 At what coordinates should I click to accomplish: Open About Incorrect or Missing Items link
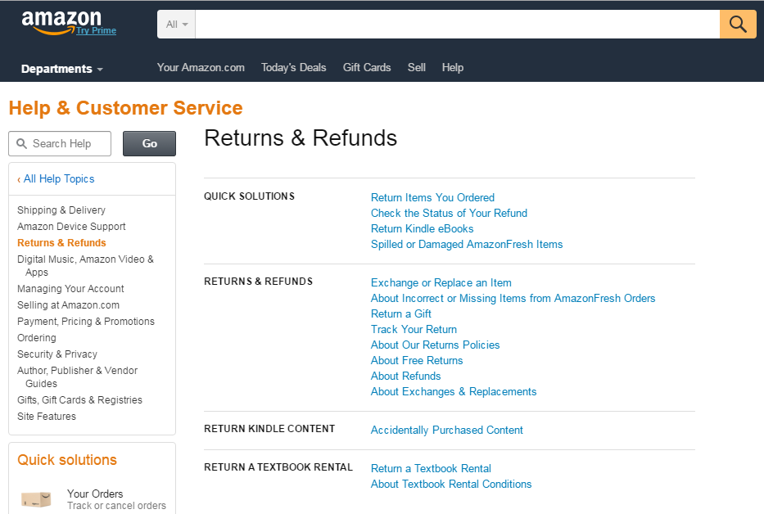point(513,298)
